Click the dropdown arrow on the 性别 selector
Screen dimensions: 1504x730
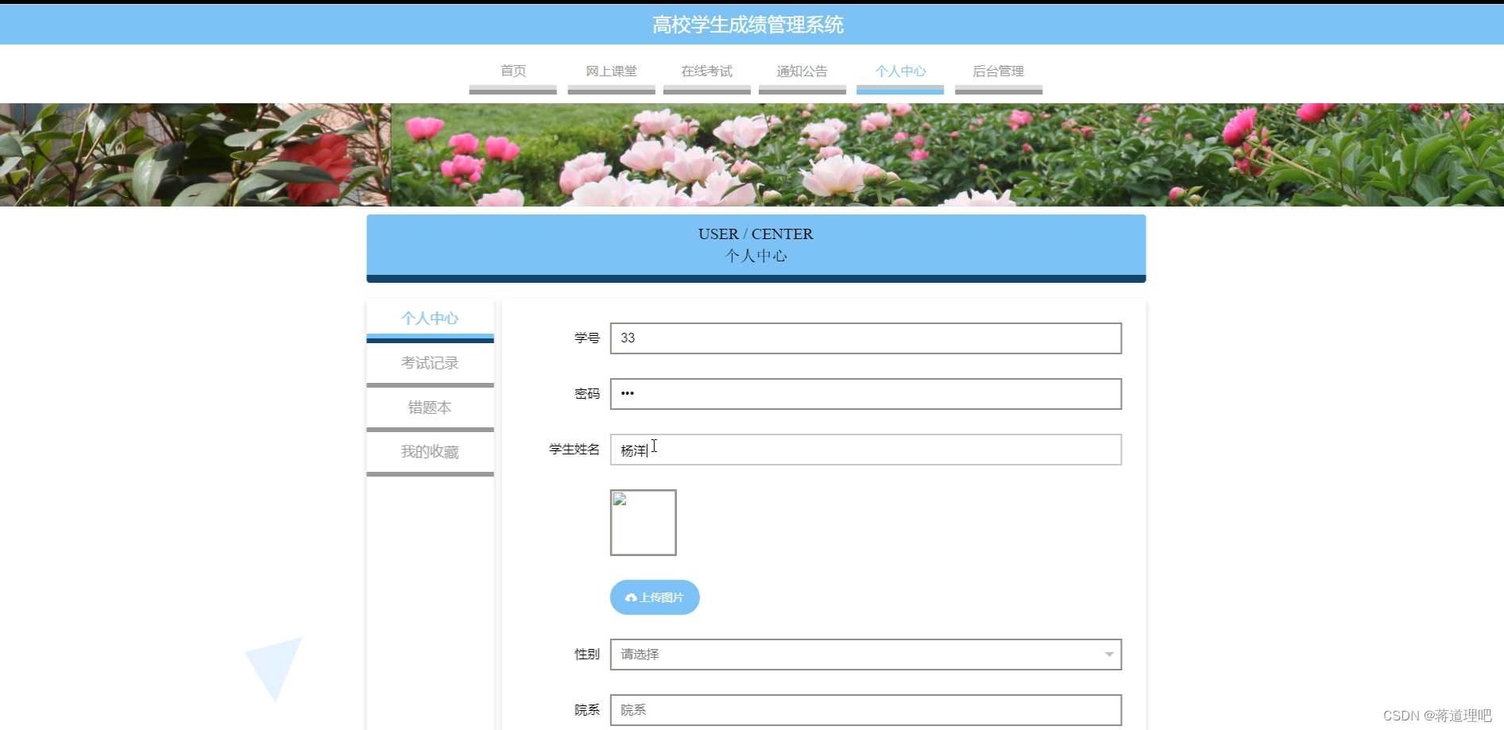coord(1108,655)
